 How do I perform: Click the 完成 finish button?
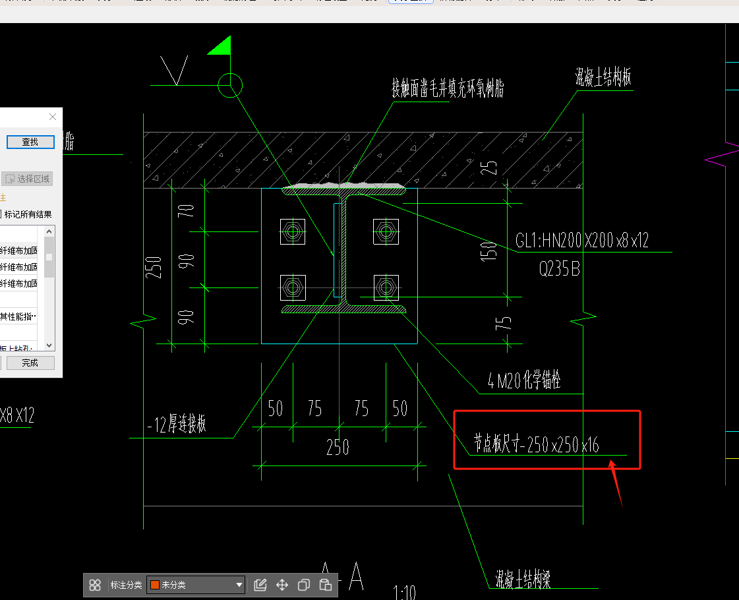30,363
